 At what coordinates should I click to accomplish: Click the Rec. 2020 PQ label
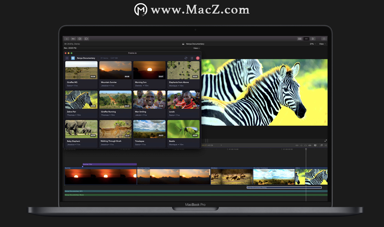(70, 48)
